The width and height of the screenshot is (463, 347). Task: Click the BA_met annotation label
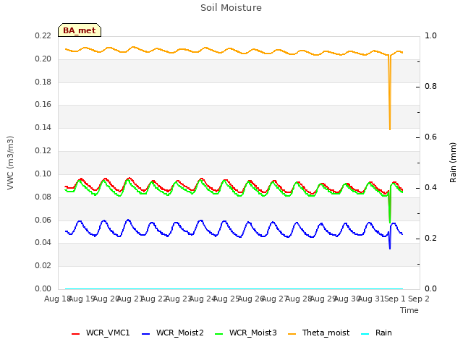tap(80, 30)
